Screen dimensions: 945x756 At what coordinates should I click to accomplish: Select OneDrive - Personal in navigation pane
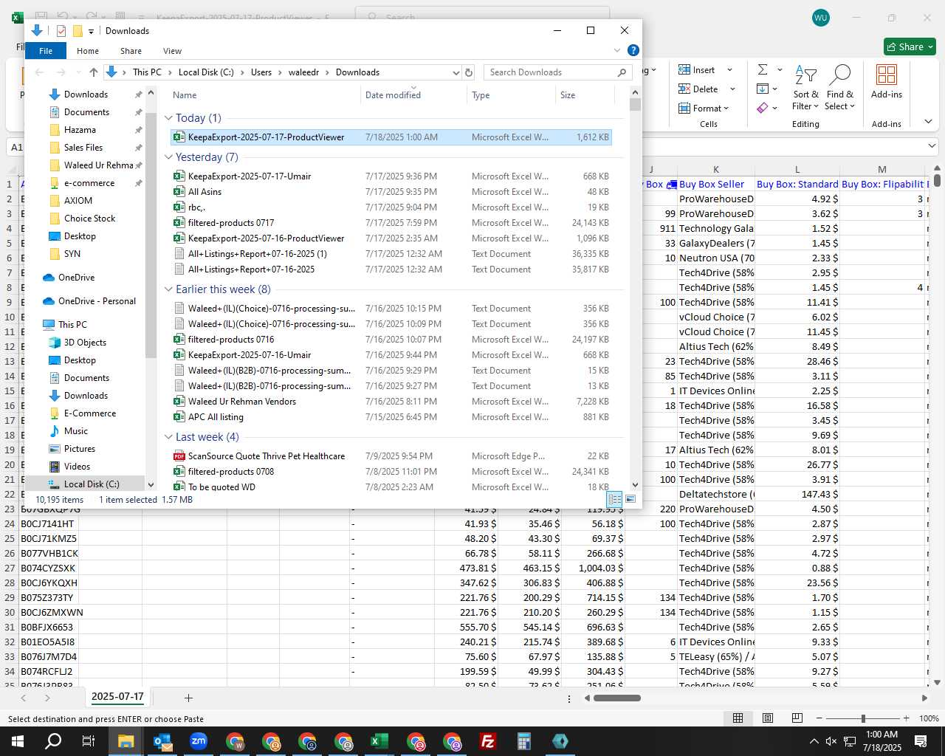click(97, 301)
